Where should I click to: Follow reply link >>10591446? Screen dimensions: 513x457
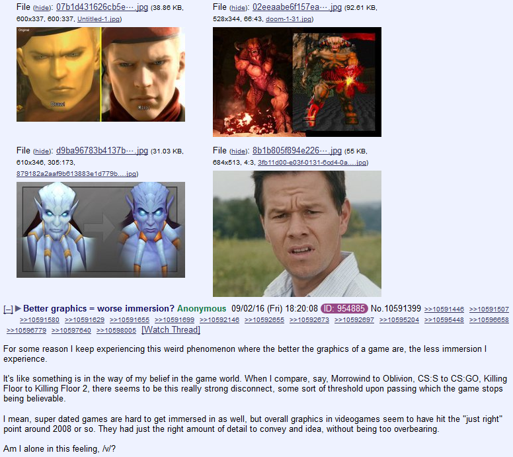444,310
